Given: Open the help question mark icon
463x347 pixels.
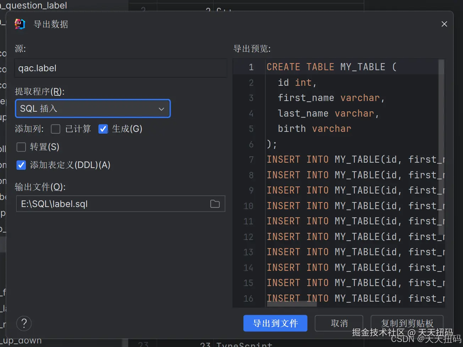Looking at the screenshot, I should pyautogui.click(x=24, y=323).
